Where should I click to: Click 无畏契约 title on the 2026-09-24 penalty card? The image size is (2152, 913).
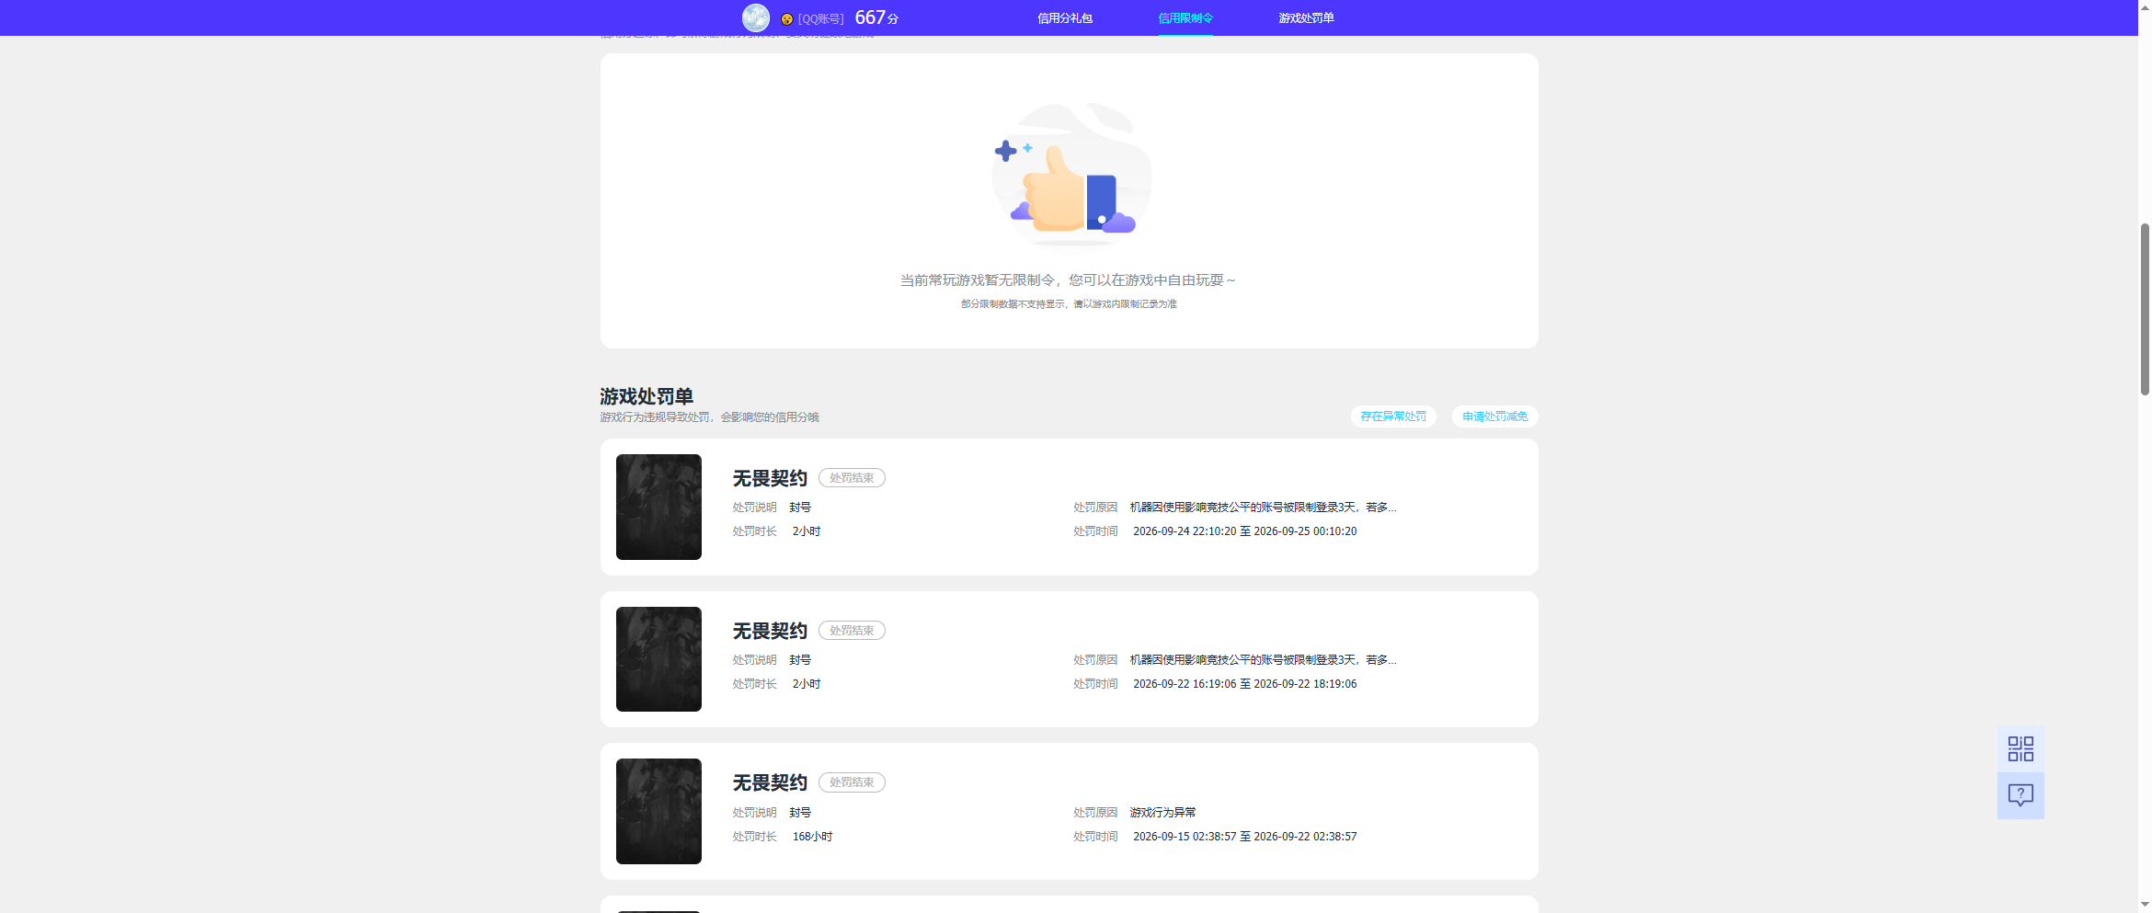click(770, 478)
